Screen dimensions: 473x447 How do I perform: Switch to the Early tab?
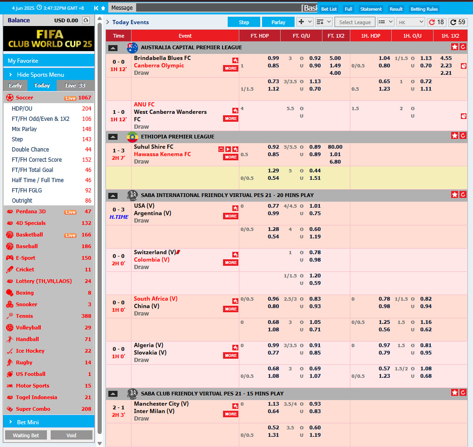click(14, 85)
